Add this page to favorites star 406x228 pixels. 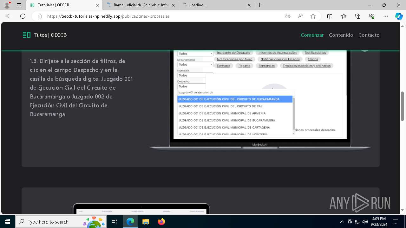313,16
